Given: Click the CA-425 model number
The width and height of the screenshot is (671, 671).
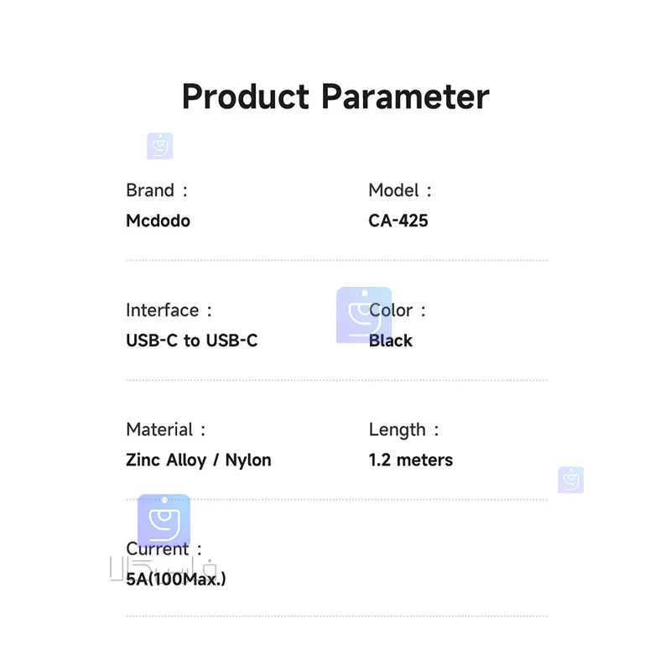Looking at the screenshot, I should [x=398, y=221].
